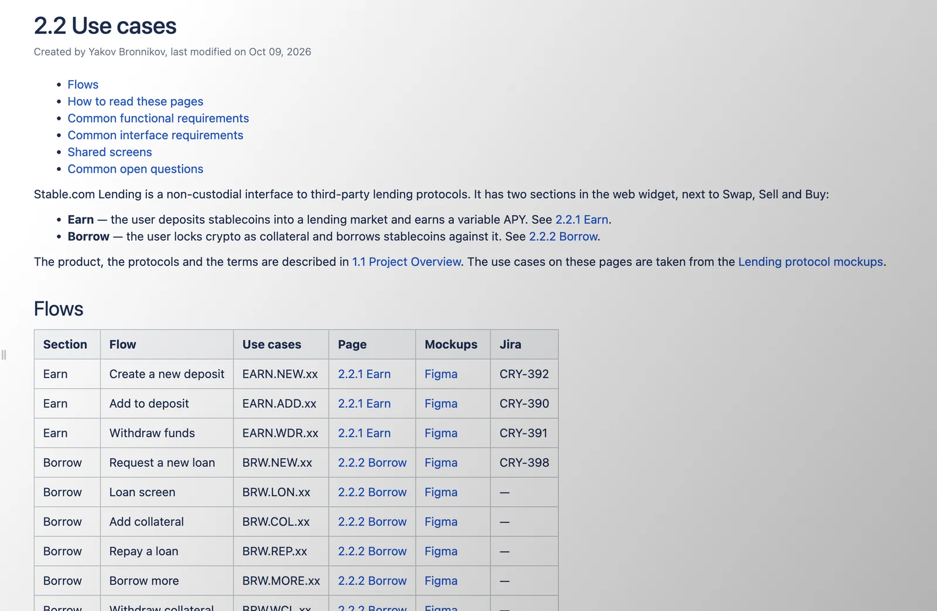Screen dimensions: 937x611
Task: Grab the sidebar handle at left edge
Action: (4, 355)
